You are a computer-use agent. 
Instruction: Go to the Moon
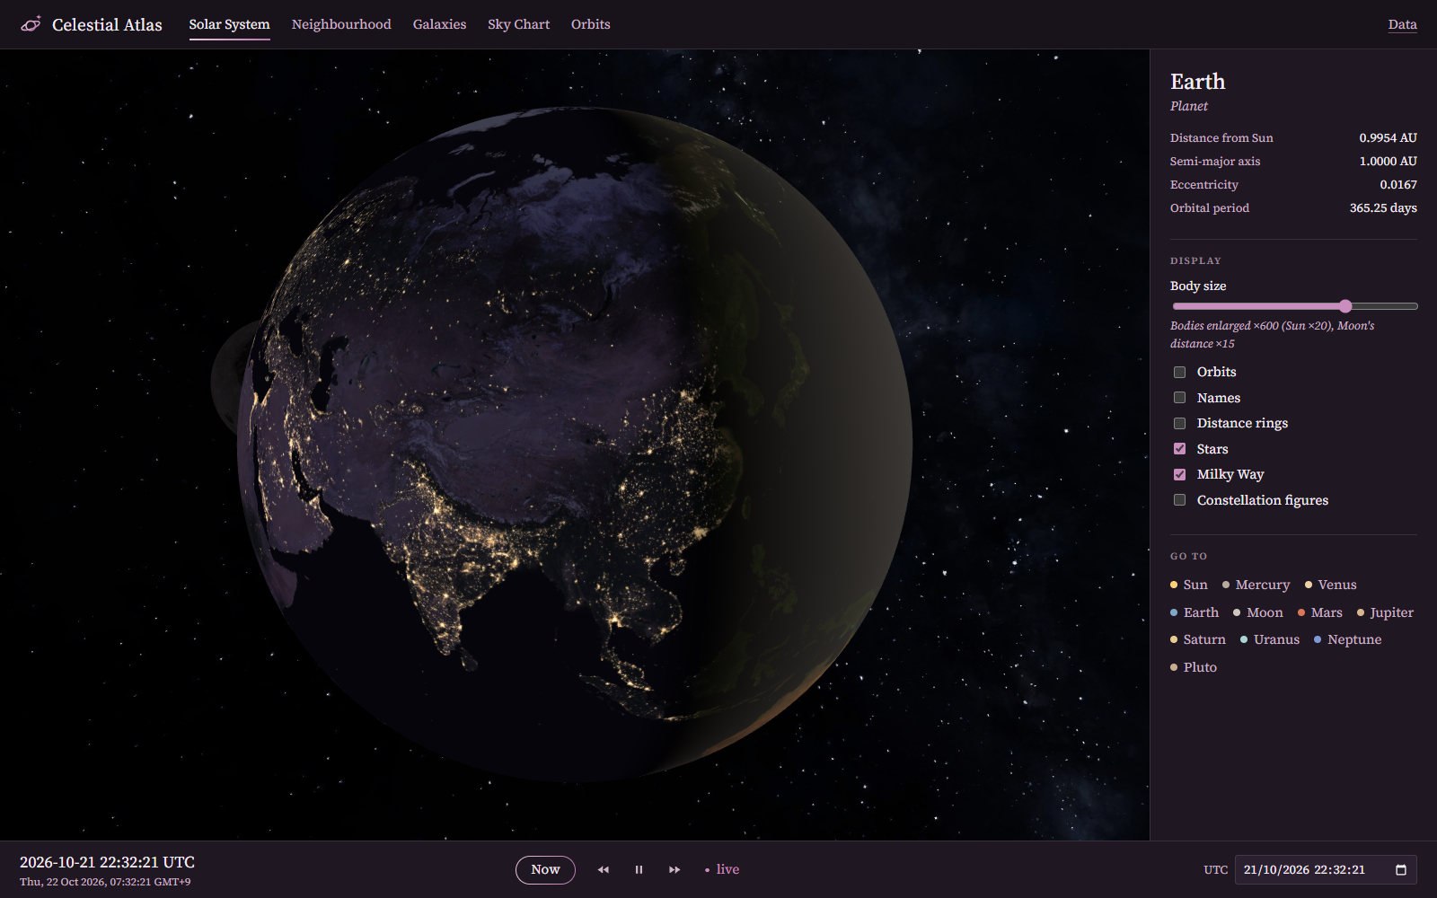click(x=1257, y=612)
